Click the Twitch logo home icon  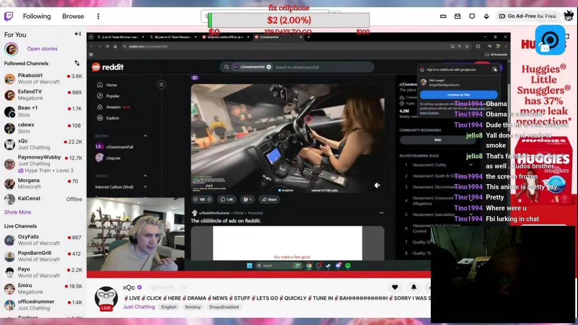pyautogui.click(x=9, y=17)
